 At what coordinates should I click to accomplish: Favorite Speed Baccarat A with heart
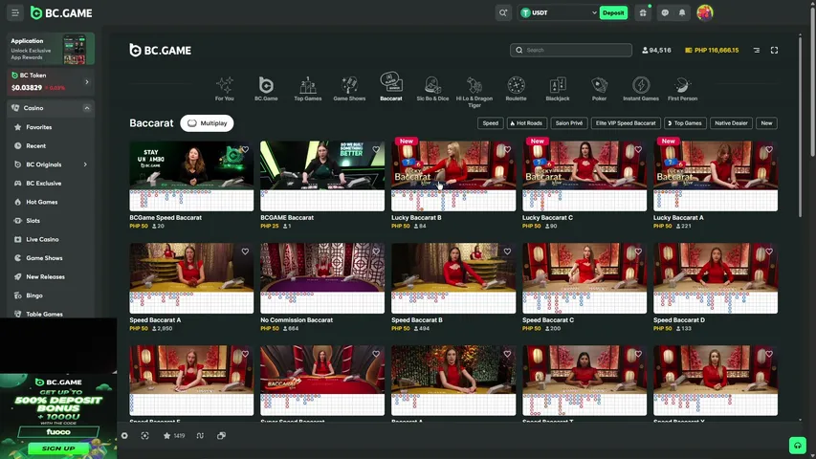click(x=245, y=251)
